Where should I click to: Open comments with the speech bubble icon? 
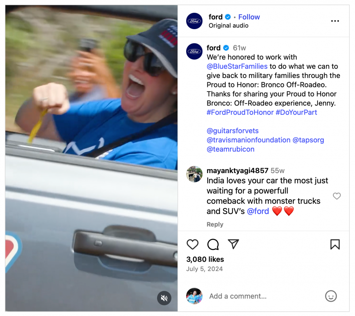click(213, 245)
